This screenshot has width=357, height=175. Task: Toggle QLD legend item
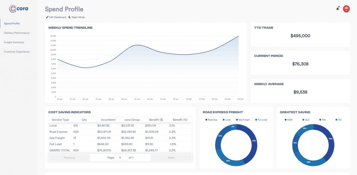[x=306, y=120]
